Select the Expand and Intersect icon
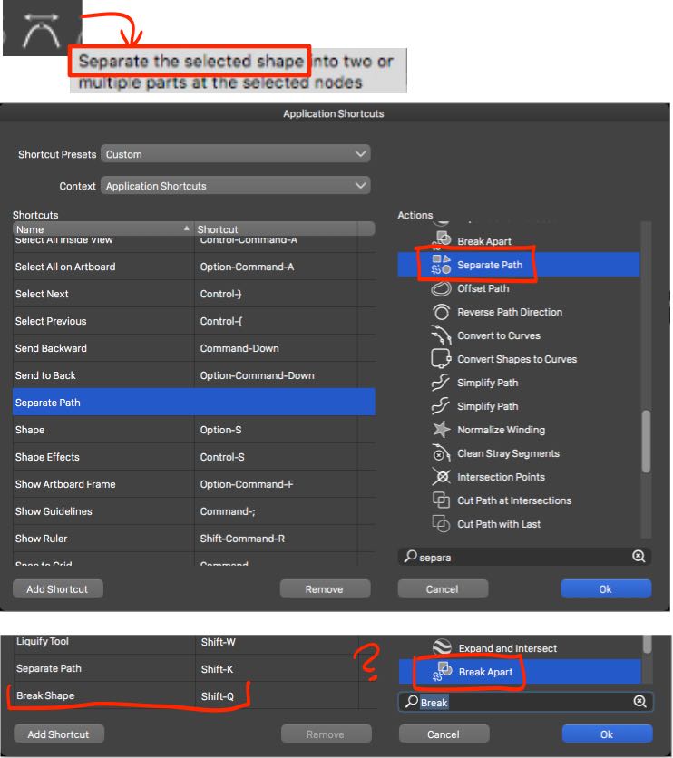Viewport: 673px width, 758px height. click(x=441, y=648)
